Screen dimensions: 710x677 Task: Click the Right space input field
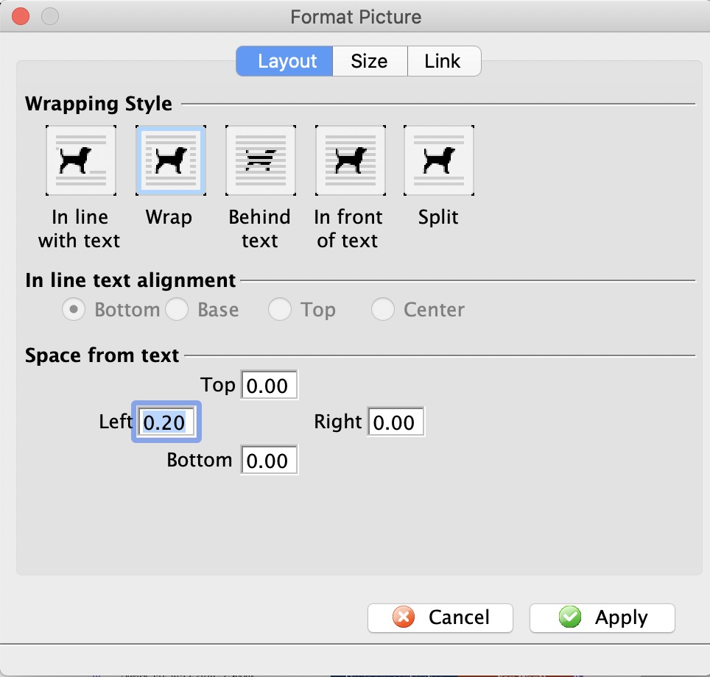coord(396,422)
